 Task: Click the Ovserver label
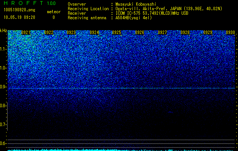77,4
